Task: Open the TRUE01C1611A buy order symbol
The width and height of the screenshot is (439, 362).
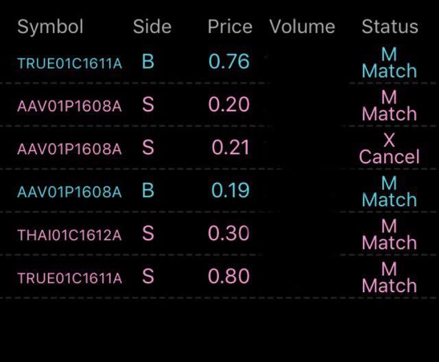Action: (69, 64)
